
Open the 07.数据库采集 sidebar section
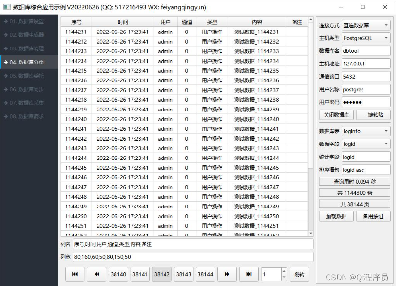pyautogui.click(x=27, y=103)
